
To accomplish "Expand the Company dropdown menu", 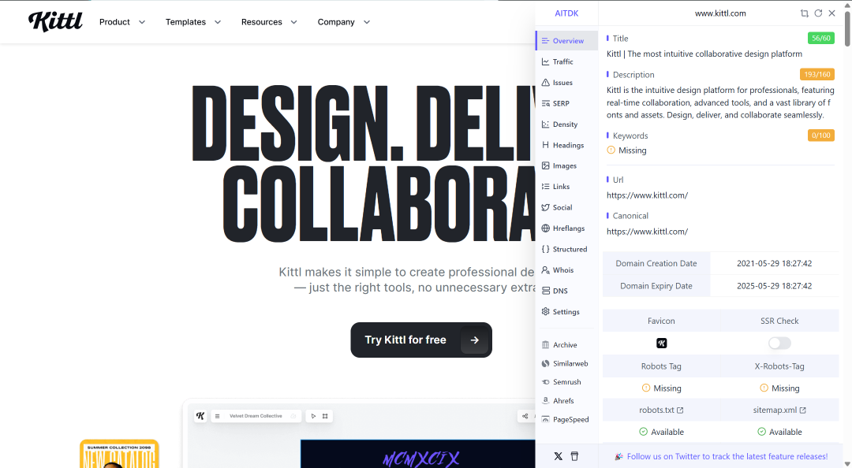I will 343,22.
